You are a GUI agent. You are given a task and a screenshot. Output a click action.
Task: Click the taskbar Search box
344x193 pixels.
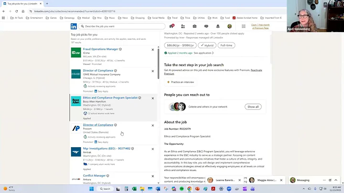pyautogui.click(x=105, y=189)
